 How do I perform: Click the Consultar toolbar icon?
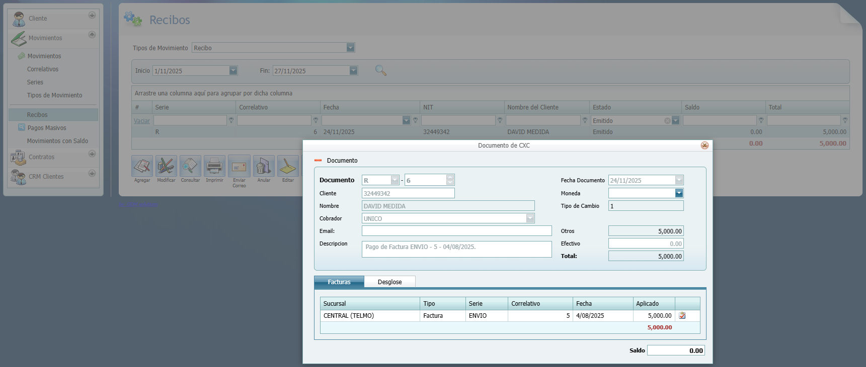(x=190, y=166)
